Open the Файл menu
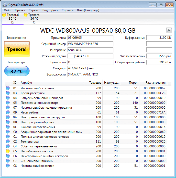This screenshot has width=176, height=178. pyautogui.click(x=7, y=10)
